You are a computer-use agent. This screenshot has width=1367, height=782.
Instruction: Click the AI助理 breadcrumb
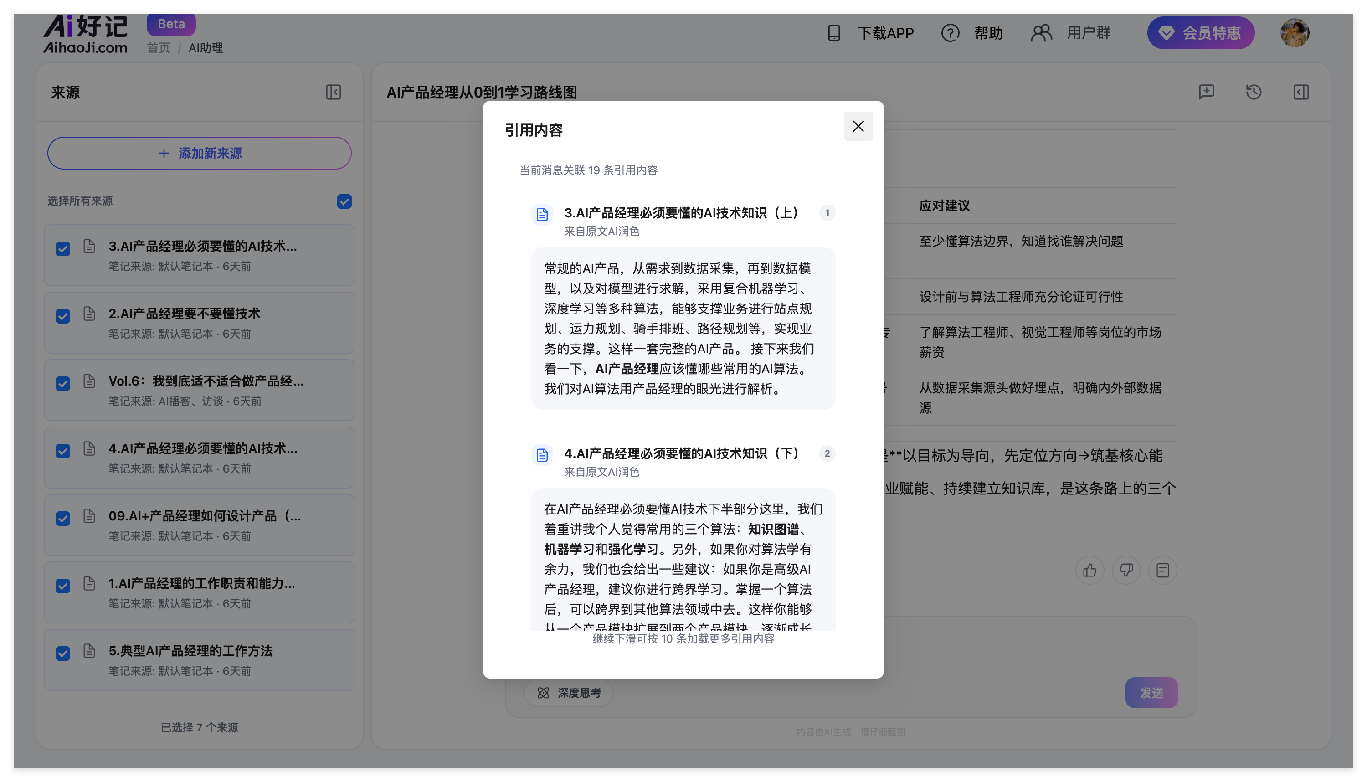click(206, 48)
